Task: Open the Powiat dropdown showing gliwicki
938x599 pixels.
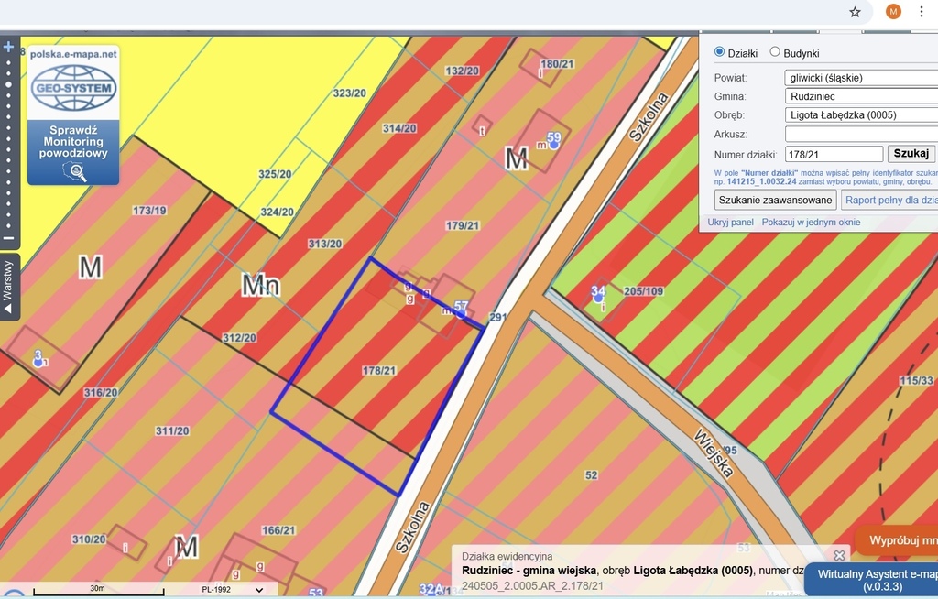Action: click(861, 77)
